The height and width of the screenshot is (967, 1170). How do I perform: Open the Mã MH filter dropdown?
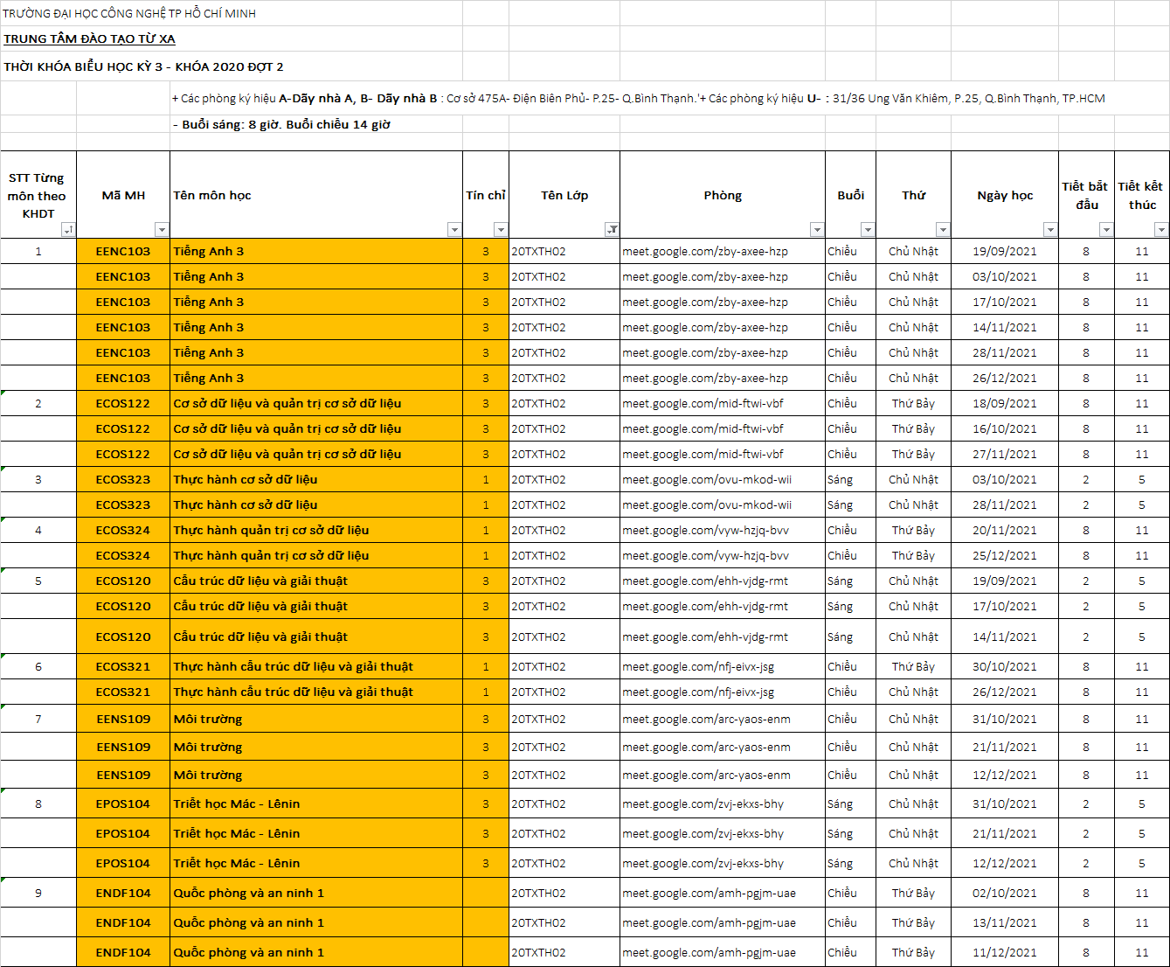click(162, 230)
